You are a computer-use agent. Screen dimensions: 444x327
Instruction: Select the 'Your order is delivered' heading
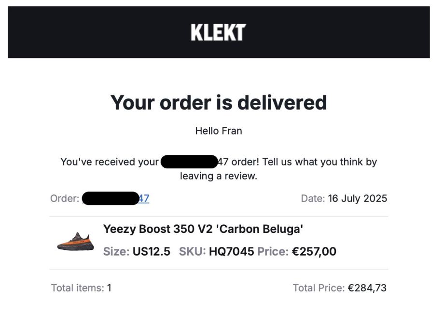[x=219, y=102]
